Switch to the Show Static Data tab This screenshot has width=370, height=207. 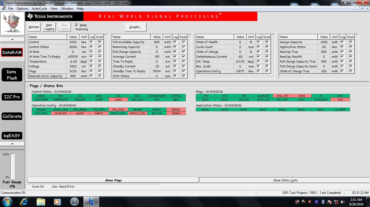[x=285, y=180]
